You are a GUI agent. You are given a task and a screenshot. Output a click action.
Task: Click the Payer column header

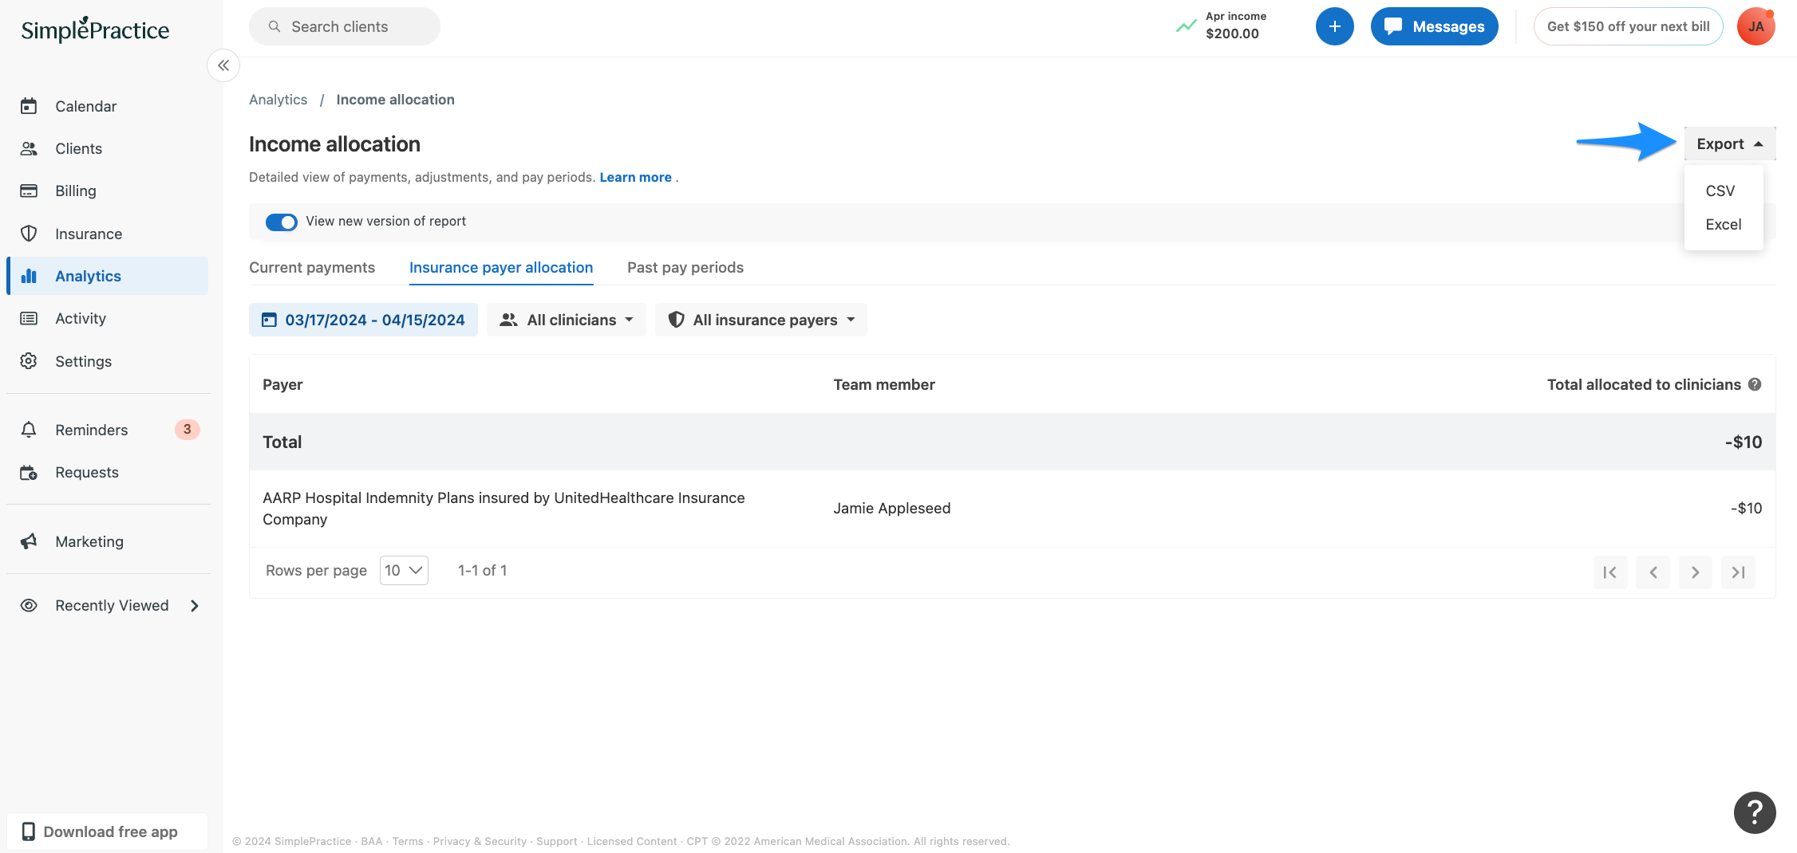[282, 384]
